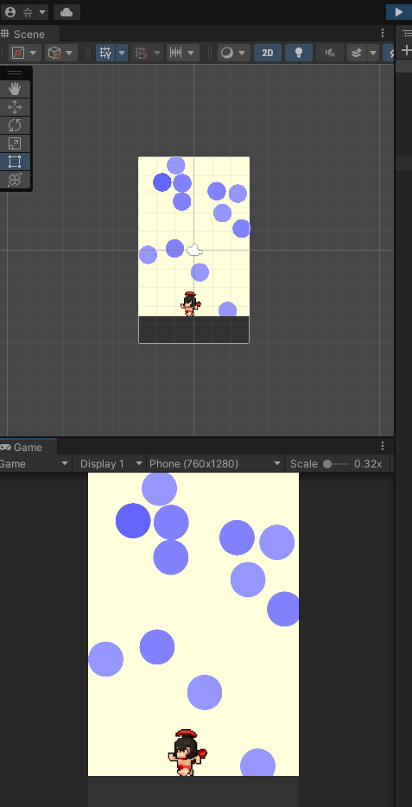Select the Transform tool

[15, 180]
